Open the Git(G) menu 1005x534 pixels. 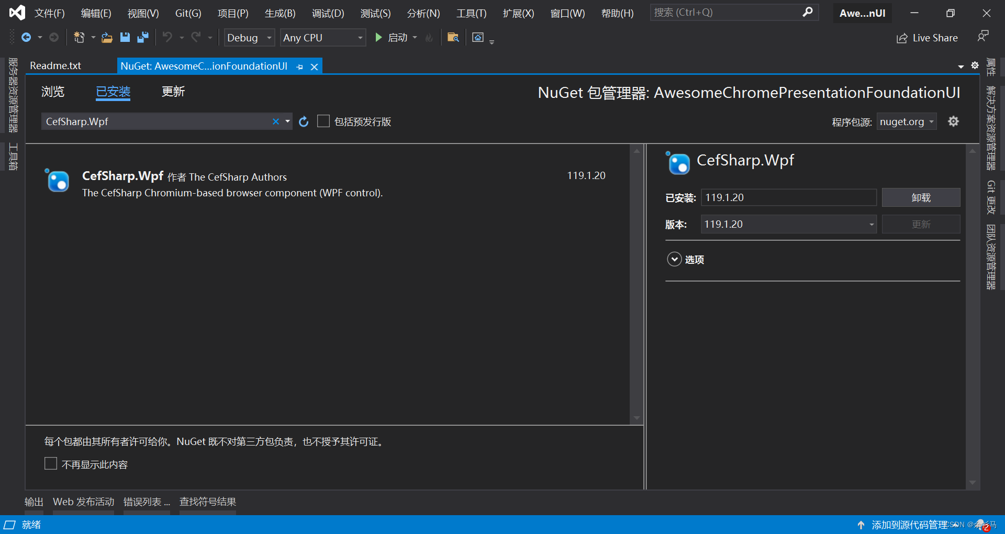point(188,13)
